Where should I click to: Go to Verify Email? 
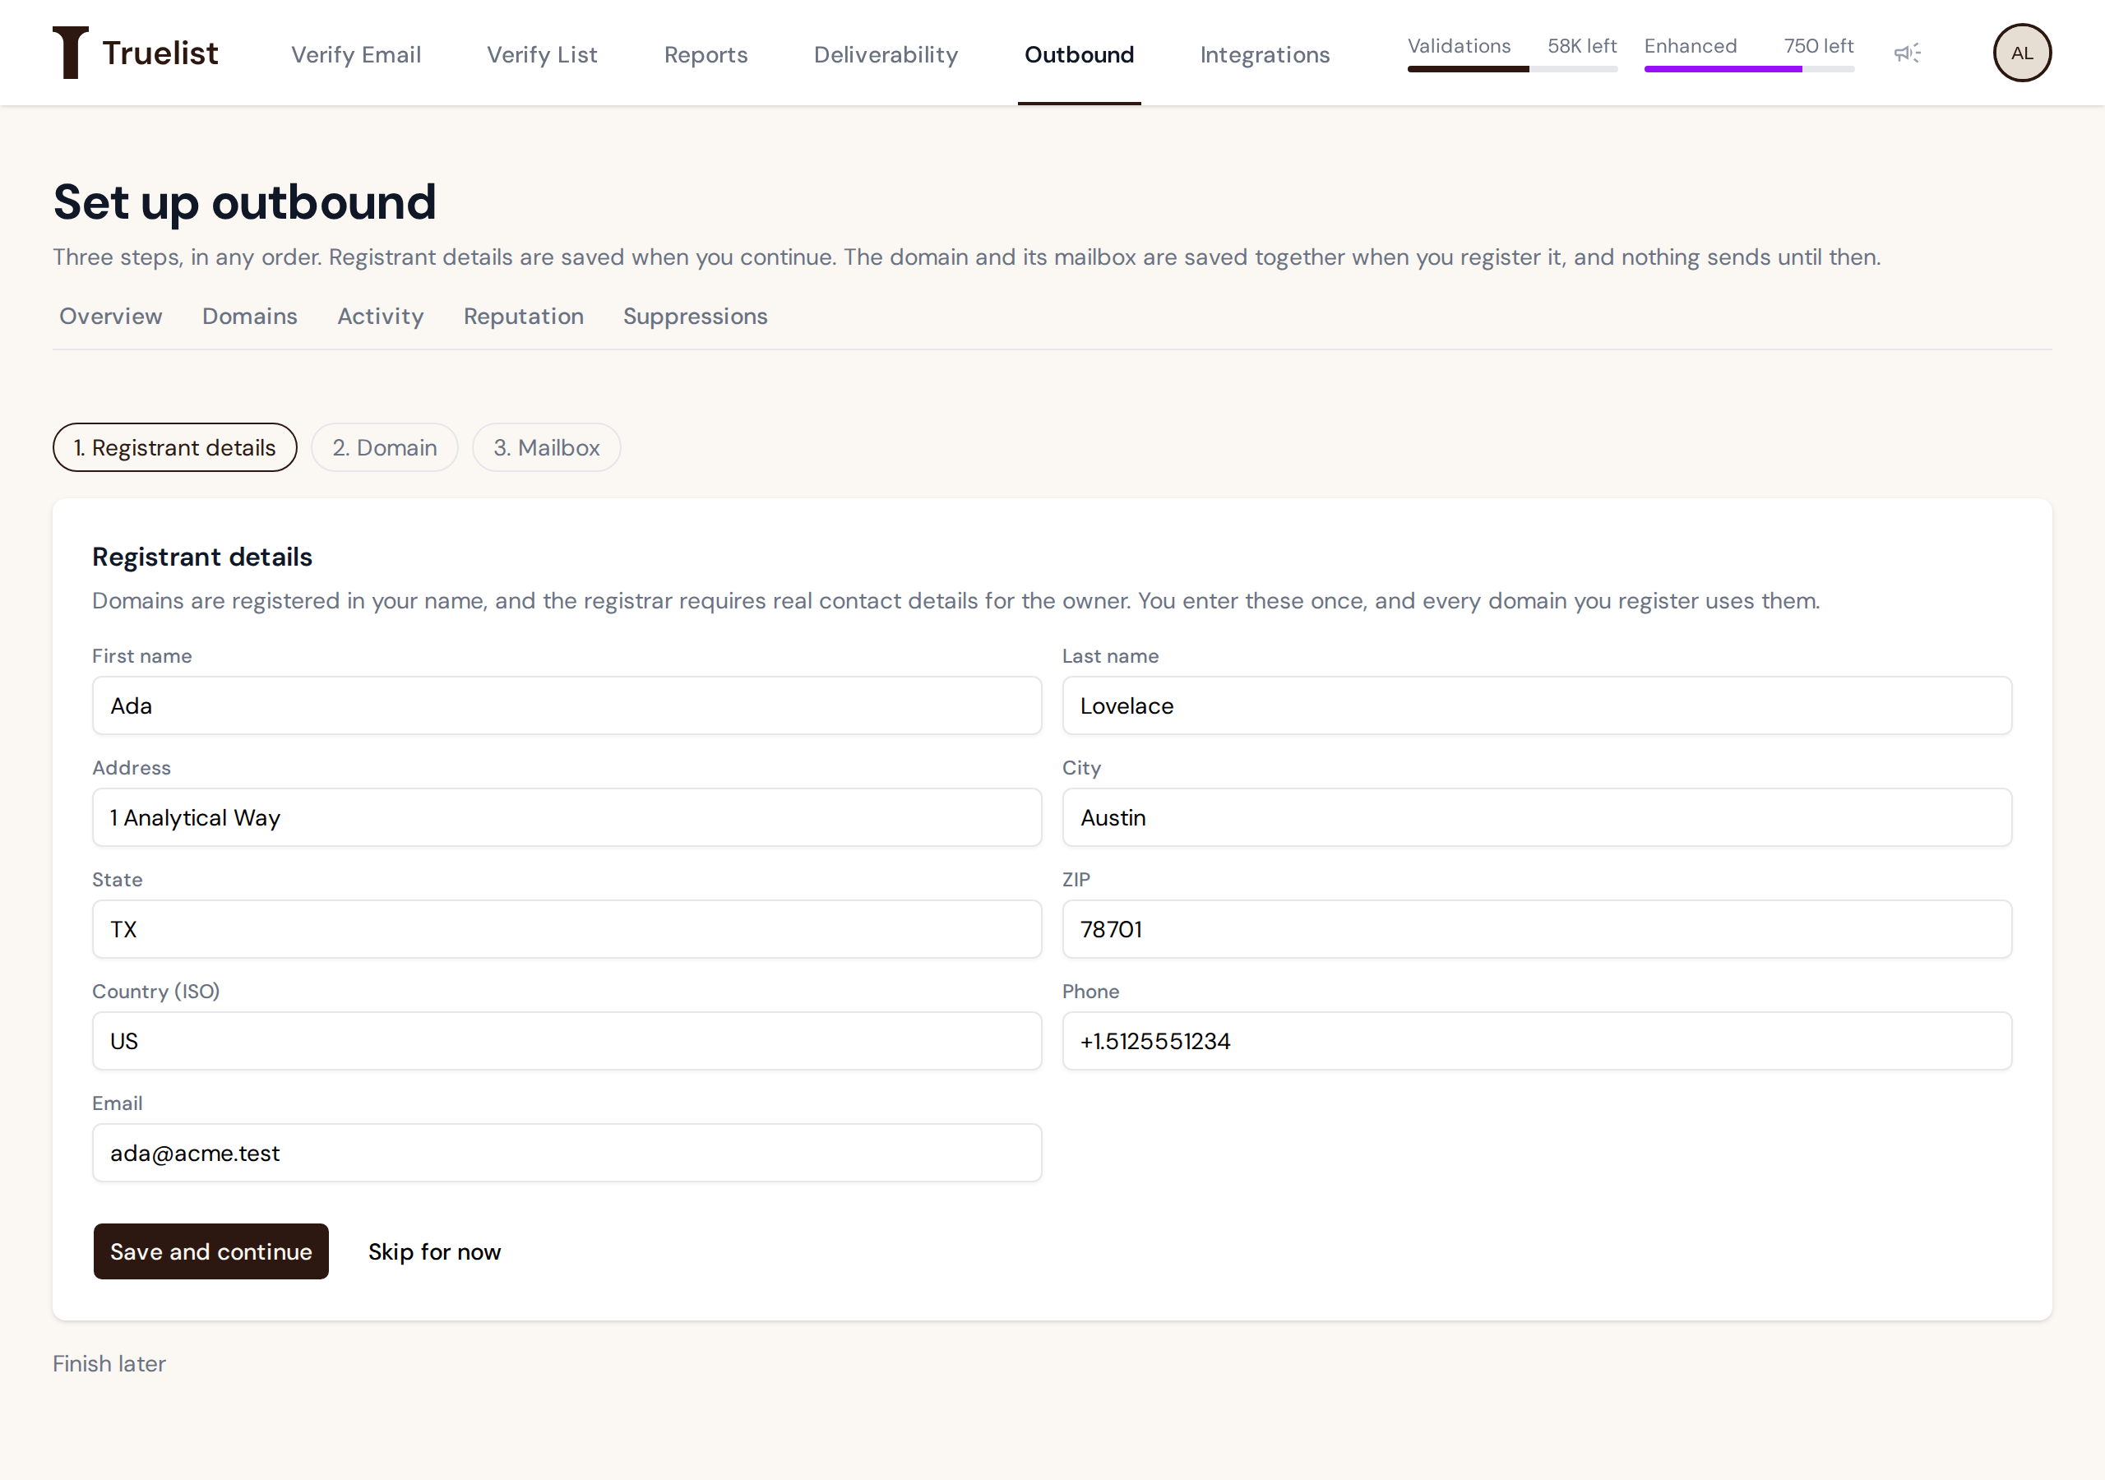point(356,54)
